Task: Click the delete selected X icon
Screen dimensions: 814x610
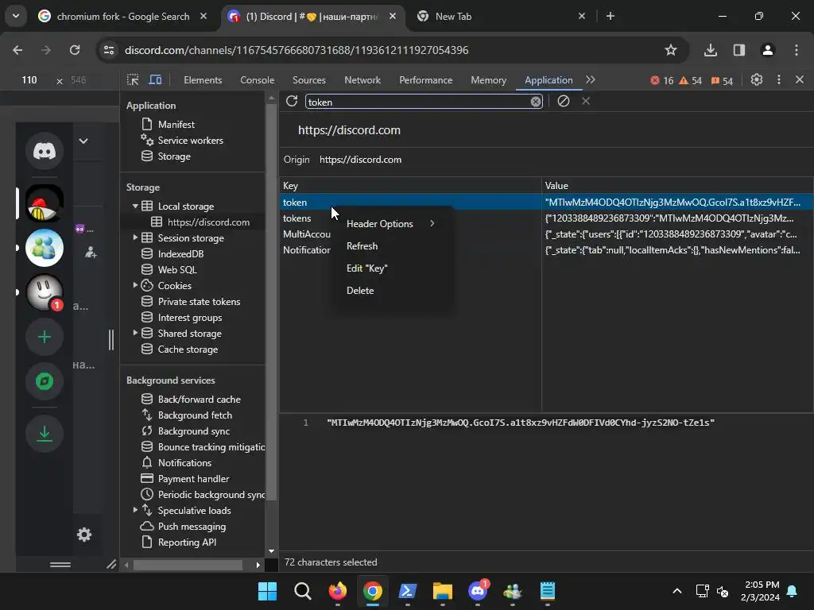Action: click(586, 101)
